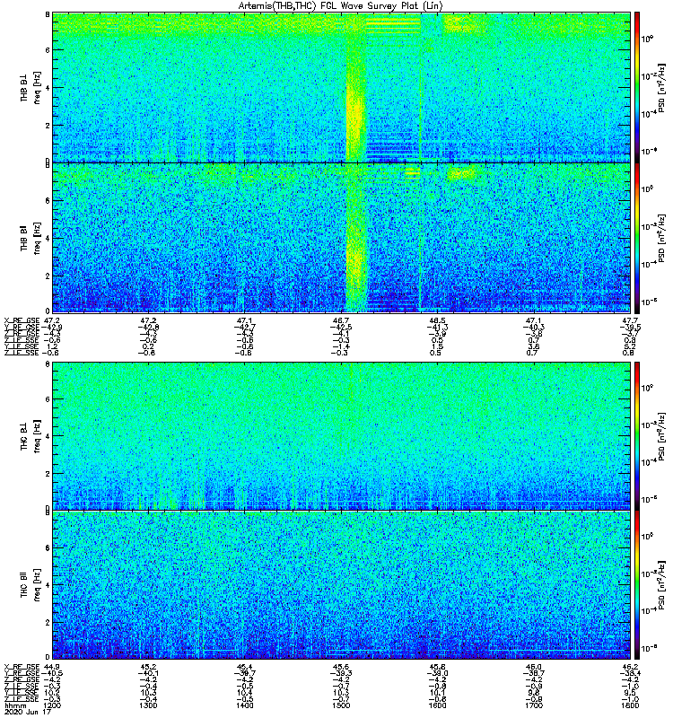Click the 'THB B∥' panel axis label
Image resolution: width=673 pixels, height=718 pixels.
(24, 238)
